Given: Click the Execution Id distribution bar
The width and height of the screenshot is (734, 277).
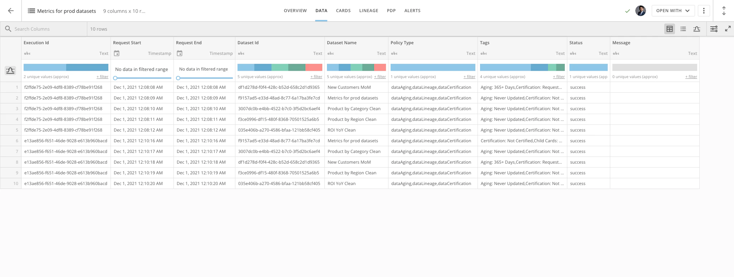Looking at the screenshot, I should [x=66, y=67].
